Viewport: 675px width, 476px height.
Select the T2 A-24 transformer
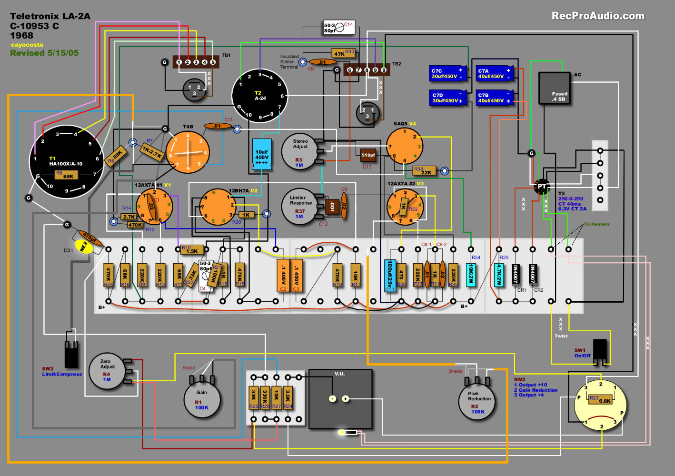[260, 95]
